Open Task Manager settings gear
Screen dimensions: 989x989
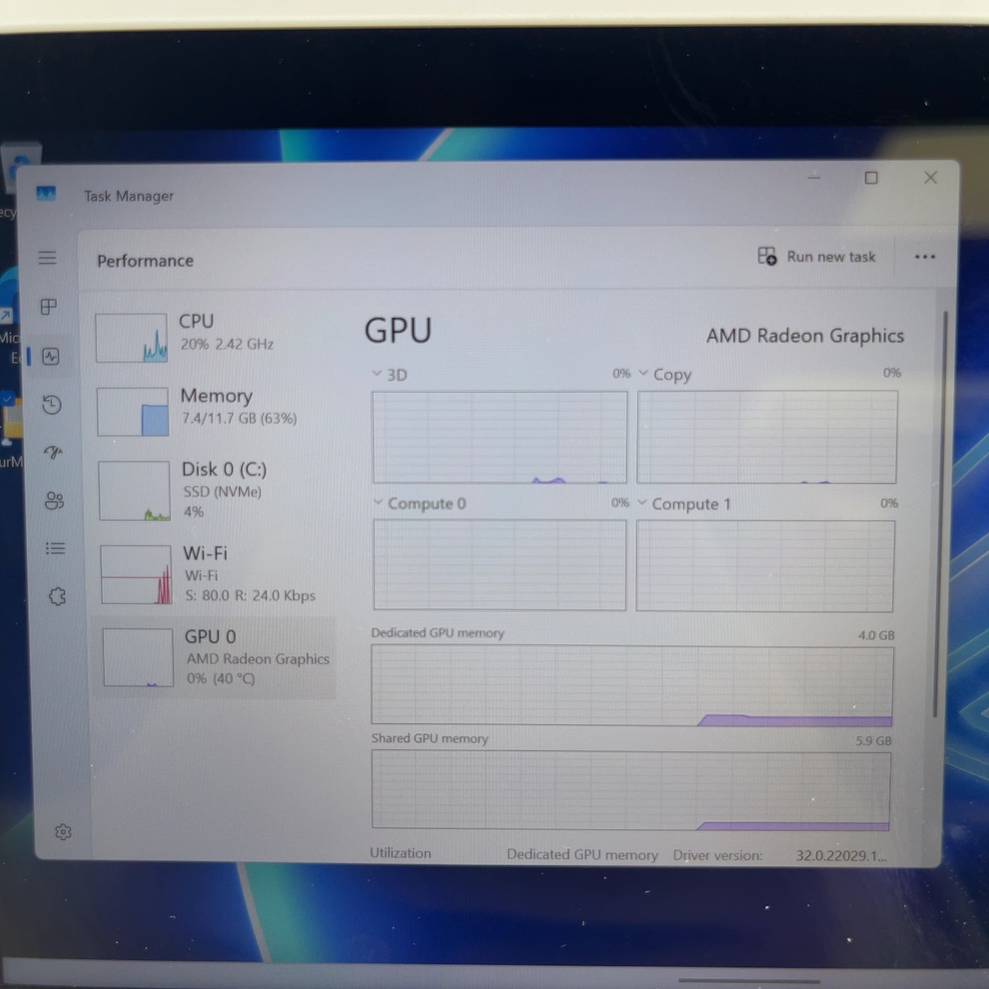pos(64,832)
